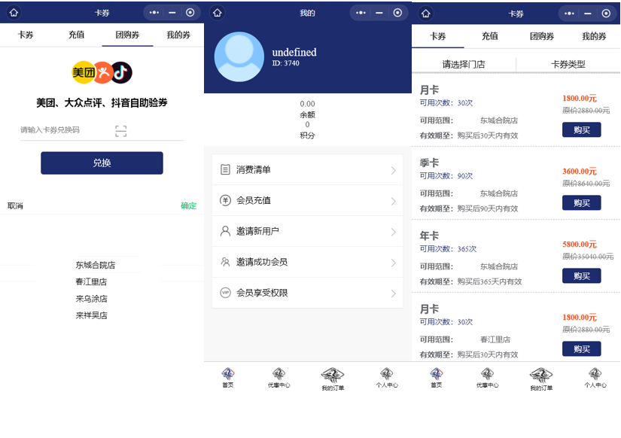Open 我的券 tab on the coupon redemption screen
621x438 pixels.
coord(178,35)
